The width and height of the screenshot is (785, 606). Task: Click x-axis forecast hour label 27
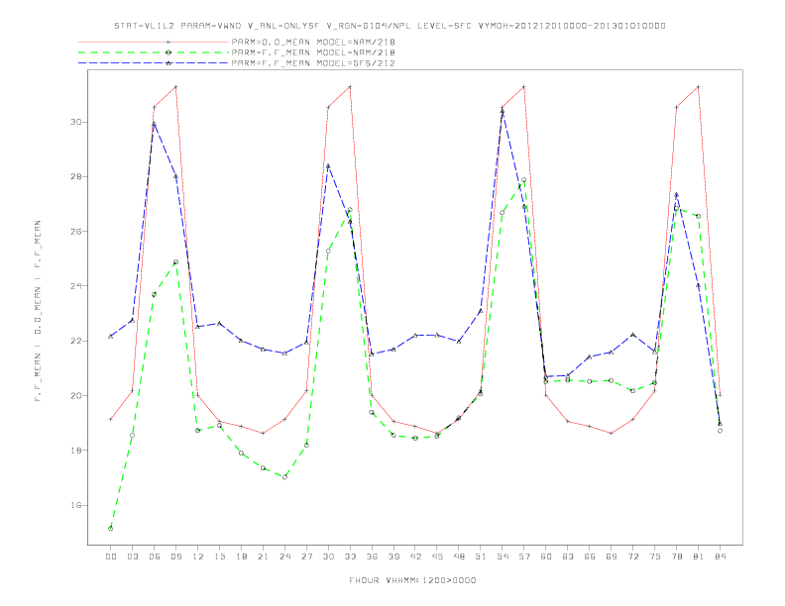pos(306,556)
